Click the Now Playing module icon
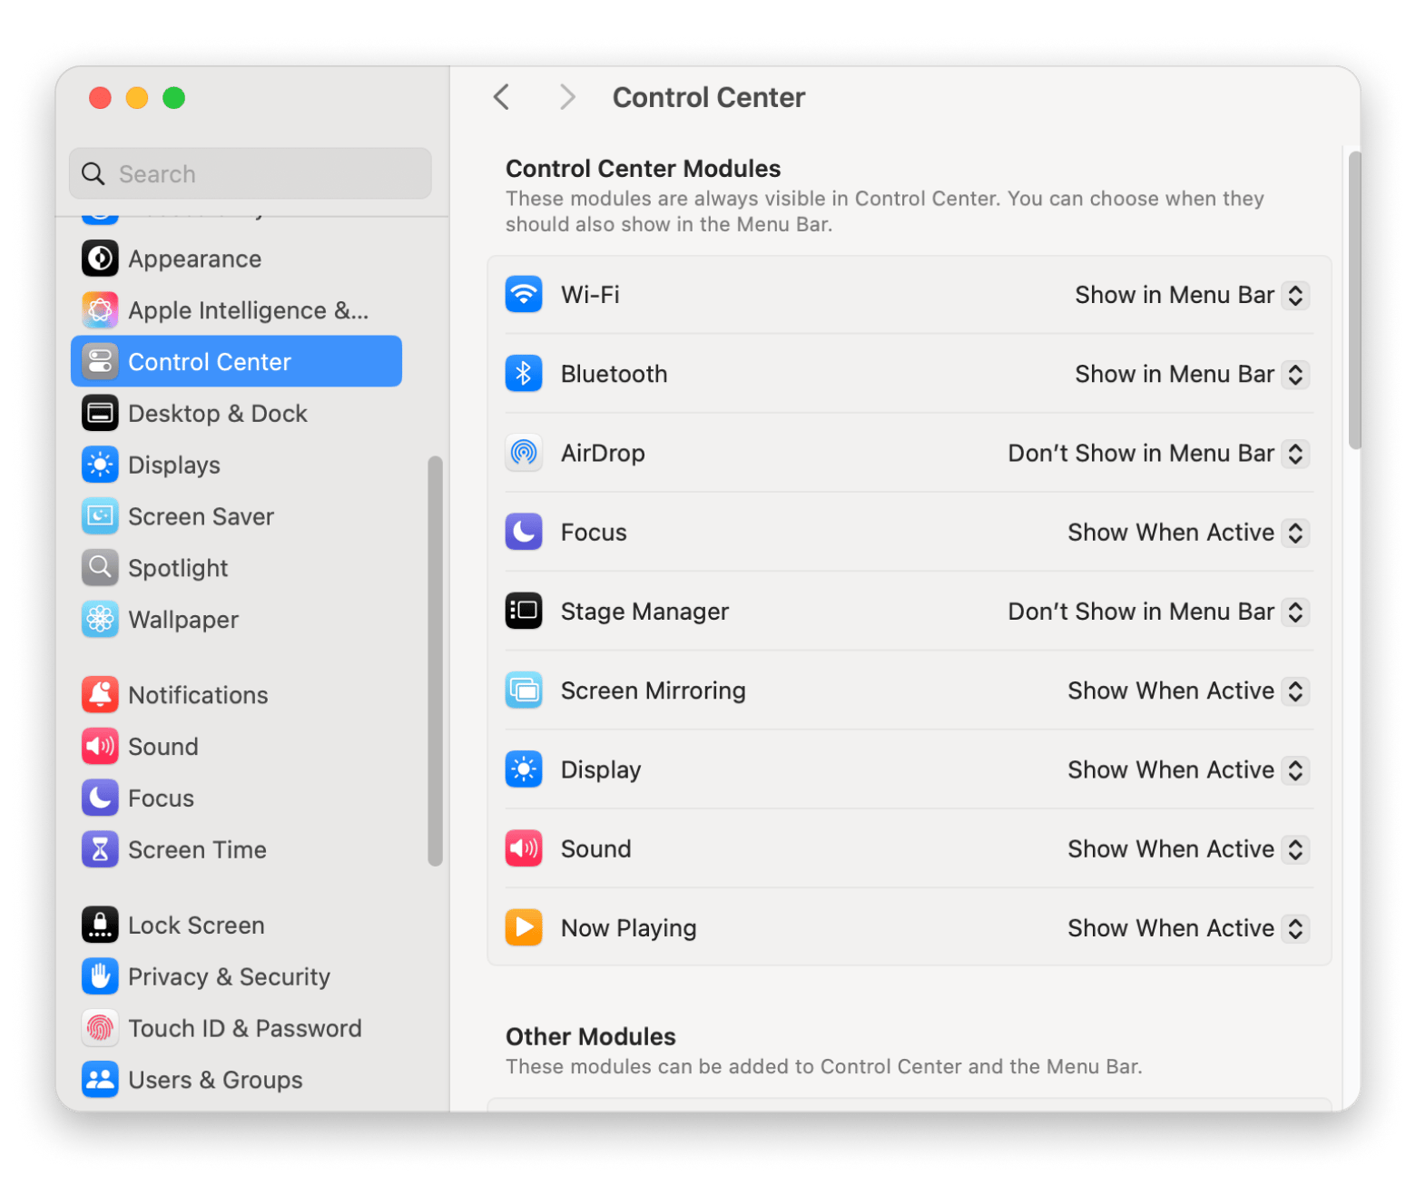Screen dimensions: 1416x1185 (x=524, y=927)
